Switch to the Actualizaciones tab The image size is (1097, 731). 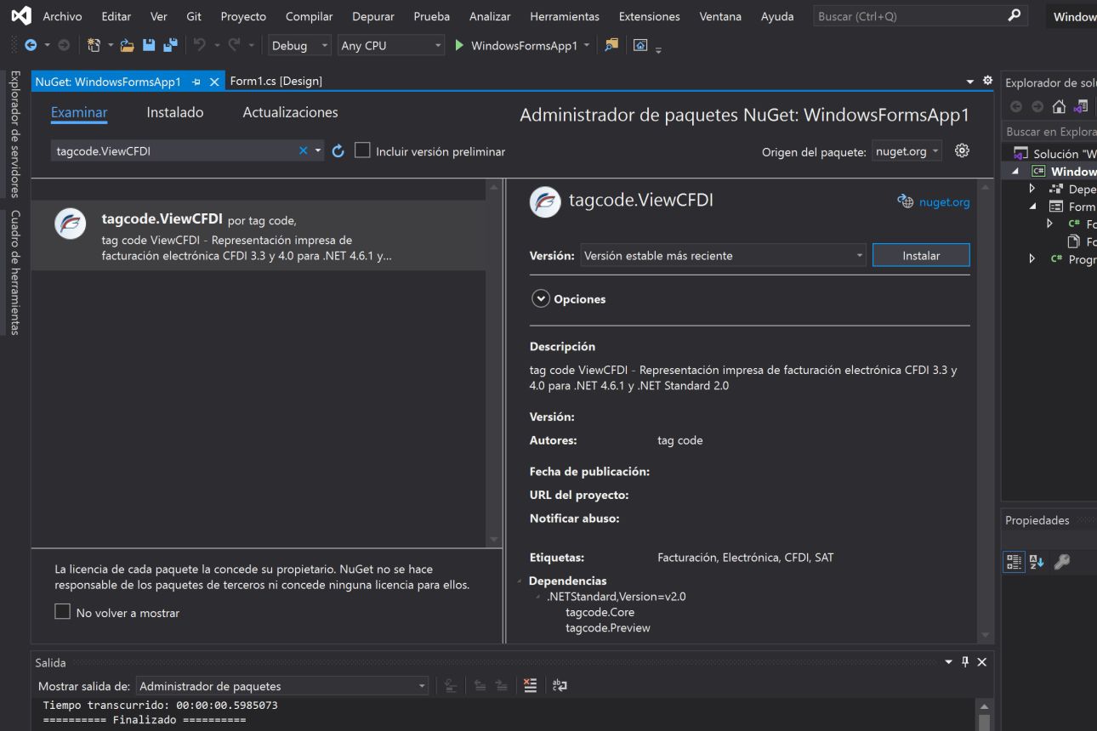pyautogui.click(x=290, y=112)
